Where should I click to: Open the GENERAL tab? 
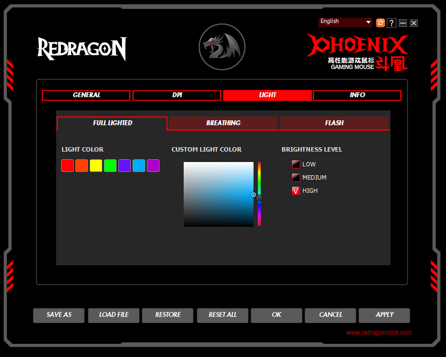tap(86, 95)
